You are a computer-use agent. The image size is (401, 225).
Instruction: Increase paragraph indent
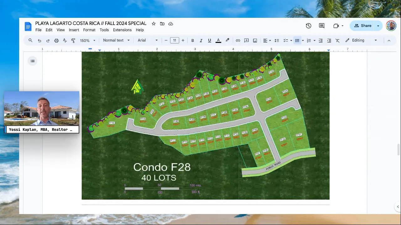pos(329,40)
